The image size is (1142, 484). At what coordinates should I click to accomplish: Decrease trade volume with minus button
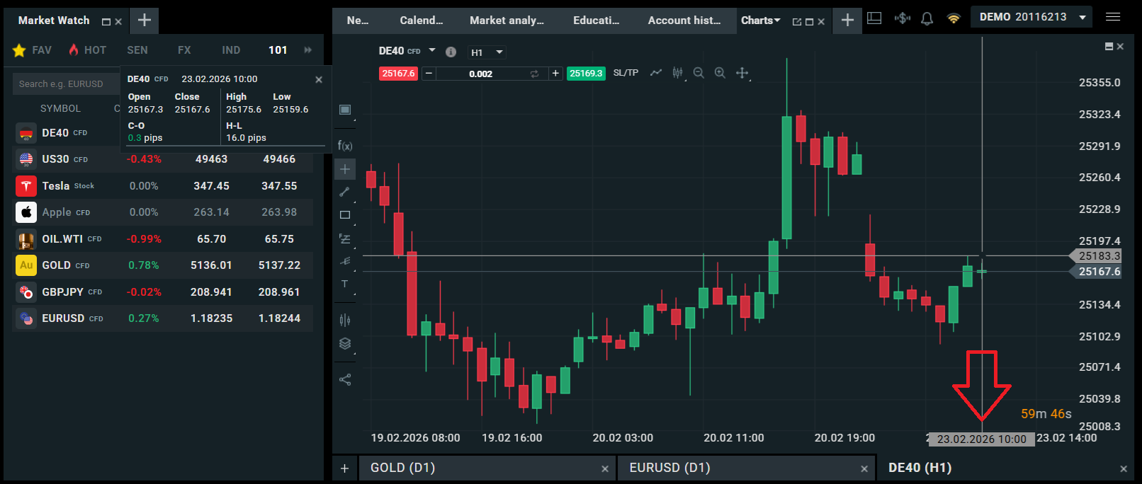[429, 74]
